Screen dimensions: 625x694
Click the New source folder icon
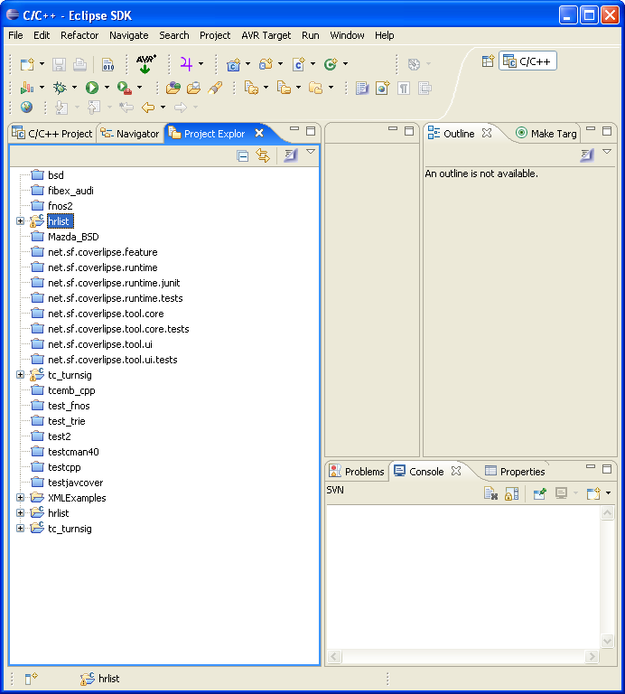click(266, 65)
